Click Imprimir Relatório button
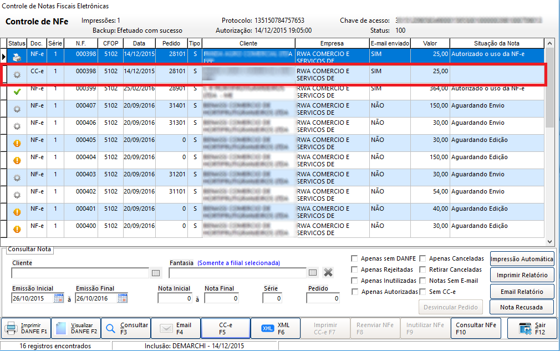Viewport: 560px width, 351px height. (x=522, y=275)
